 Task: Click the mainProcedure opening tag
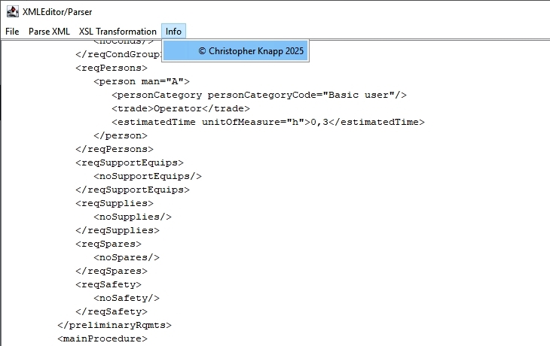tap(102, 338)
